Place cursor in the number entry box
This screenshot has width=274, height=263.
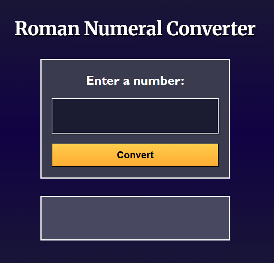click(135, 116)
